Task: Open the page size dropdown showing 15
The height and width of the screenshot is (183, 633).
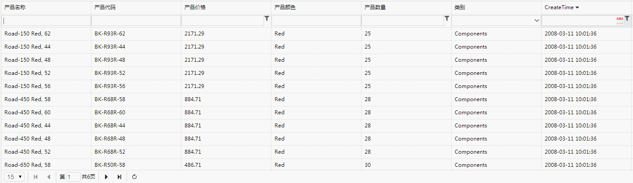Action: click(x=15, y=177)
